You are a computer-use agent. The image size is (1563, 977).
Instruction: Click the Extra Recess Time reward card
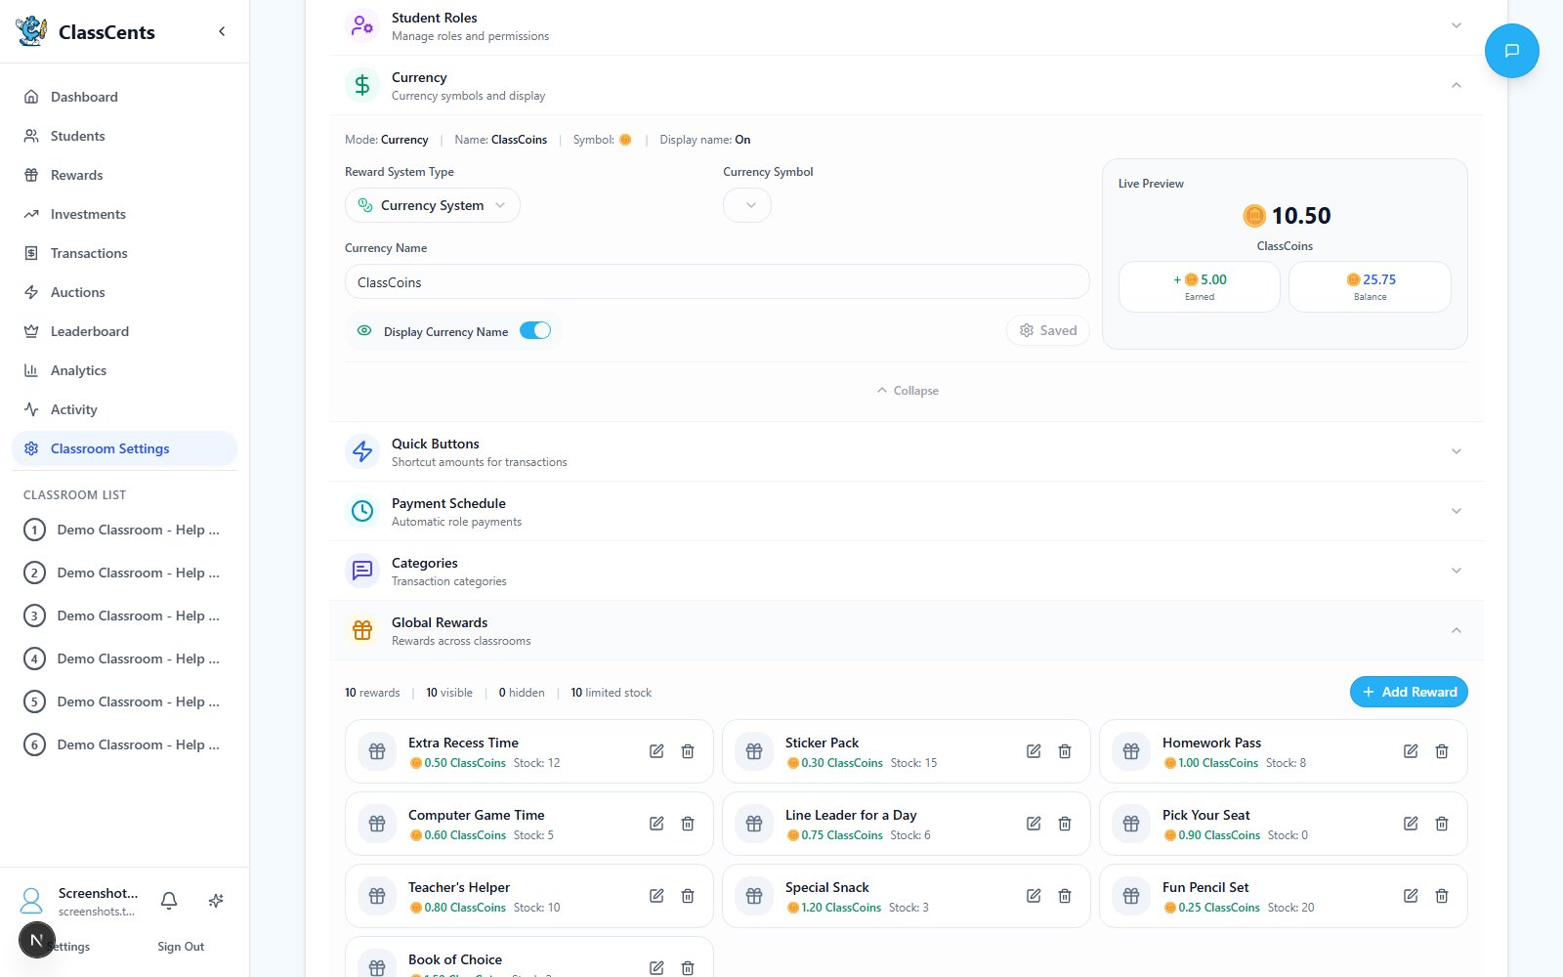[528, 751]
